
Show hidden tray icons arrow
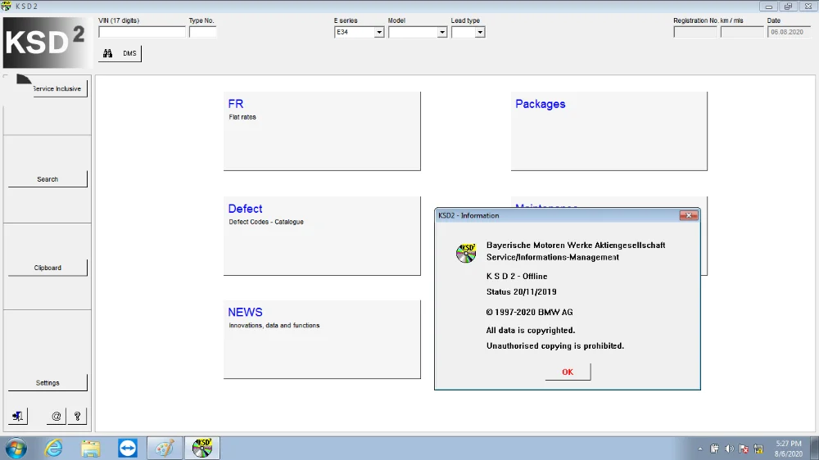pyautogui.click(x=700, y=449)
